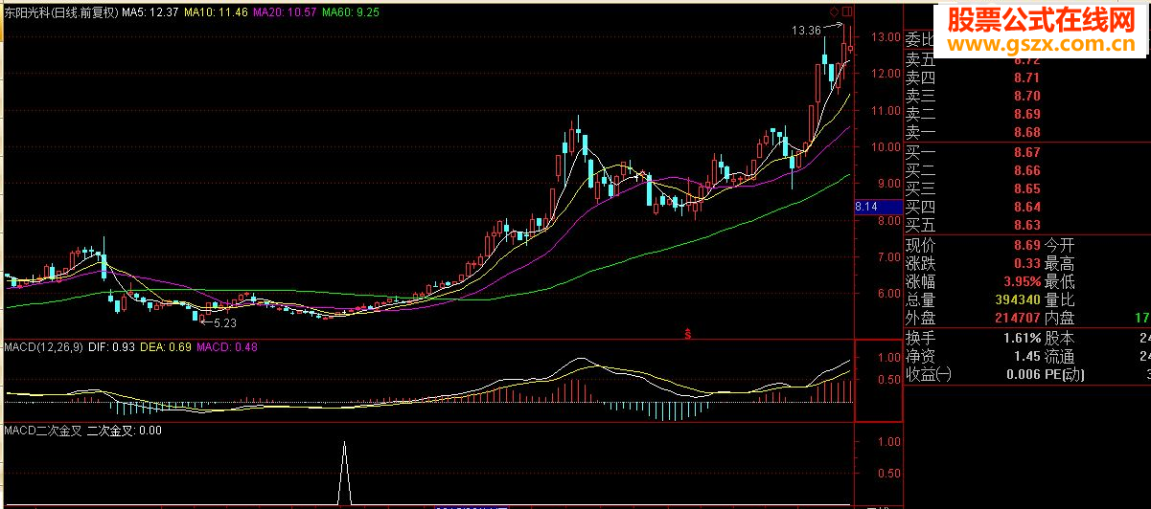Select the MA10: 11.46 indicator label
The height and width of the screenshot is (509, 1151).
click(216, 12)
